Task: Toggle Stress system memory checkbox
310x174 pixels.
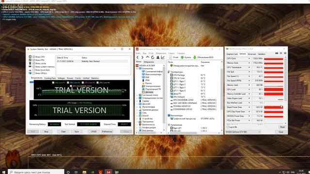Action: 33,67
